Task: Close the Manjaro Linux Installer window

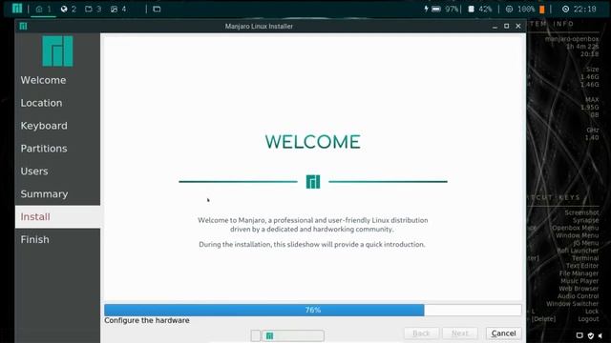Action: pyautogui.click(x=517, y=26)
